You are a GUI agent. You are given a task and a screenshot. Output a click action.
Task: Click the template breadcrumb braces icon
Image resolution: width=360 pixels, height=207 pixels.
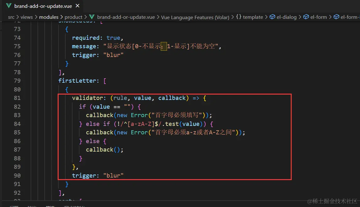pyautogui.click(x=239, y=17)
